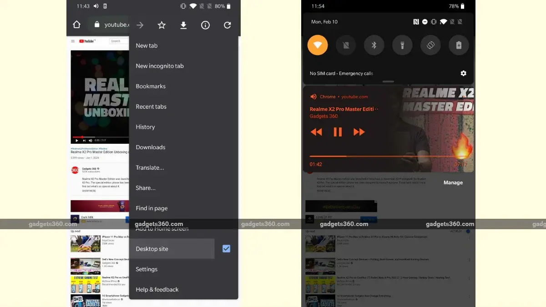Rewind media in Chrome notification

[x=316, y=132]
